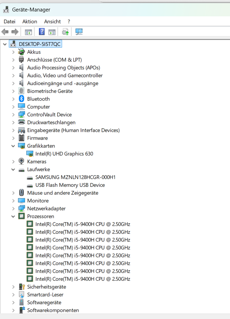Collapse the Laufwerke category

pyautogui.click(x=13, y=169)
